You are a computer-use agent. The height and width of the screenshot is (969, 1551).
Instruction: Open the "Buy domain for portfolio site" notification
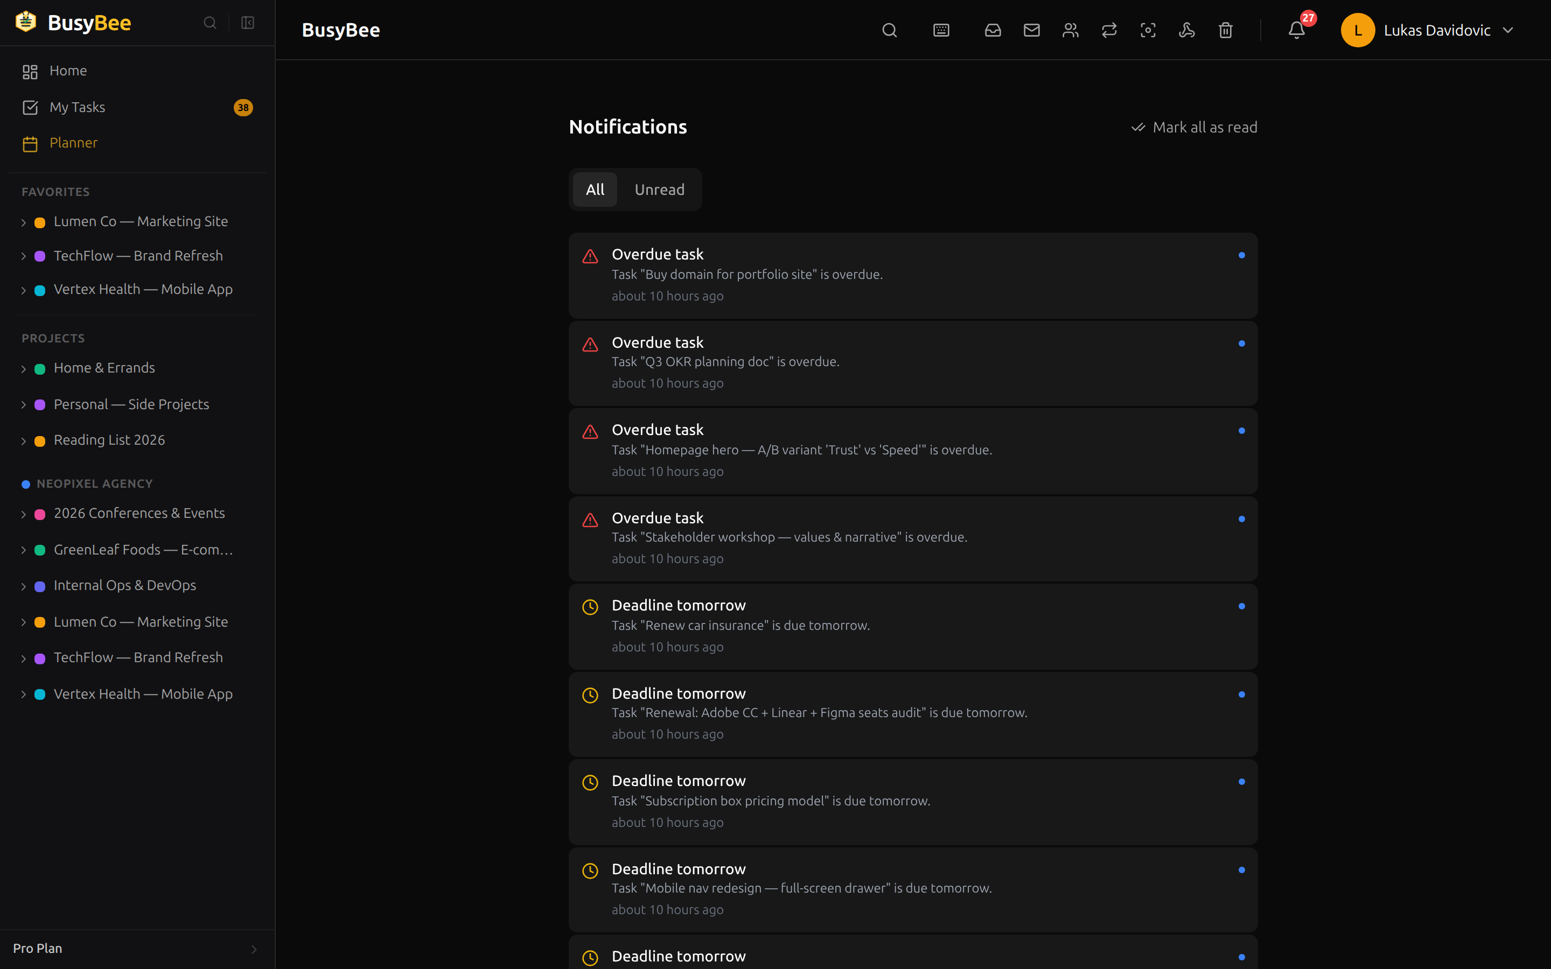point(913,276)
